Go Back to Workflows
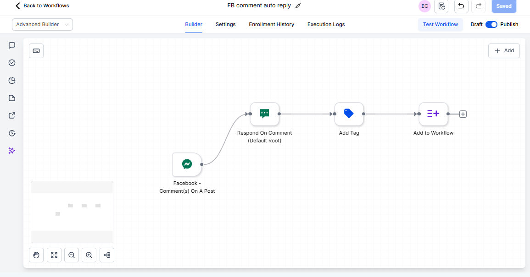This screenshot has width=530, height=277. click(x=42, y=6)
